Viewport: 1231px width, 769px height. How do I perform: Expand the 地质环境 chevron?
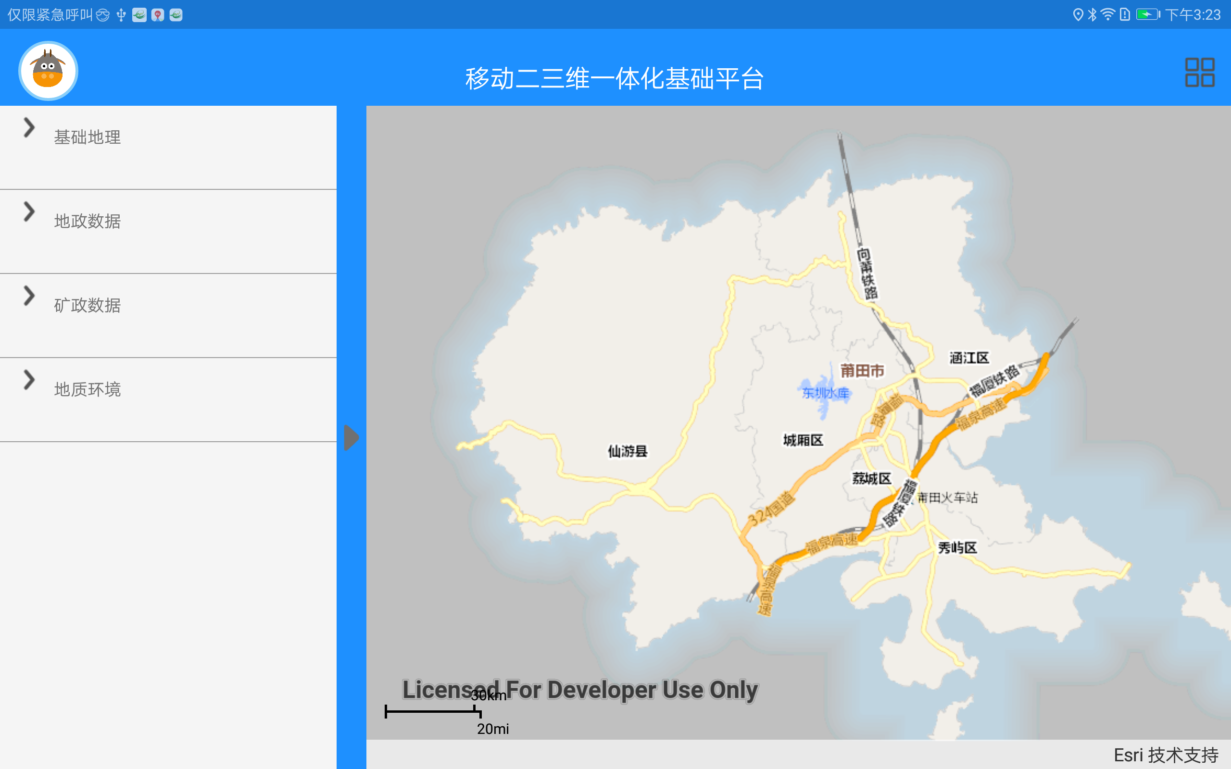coord(29,380)
